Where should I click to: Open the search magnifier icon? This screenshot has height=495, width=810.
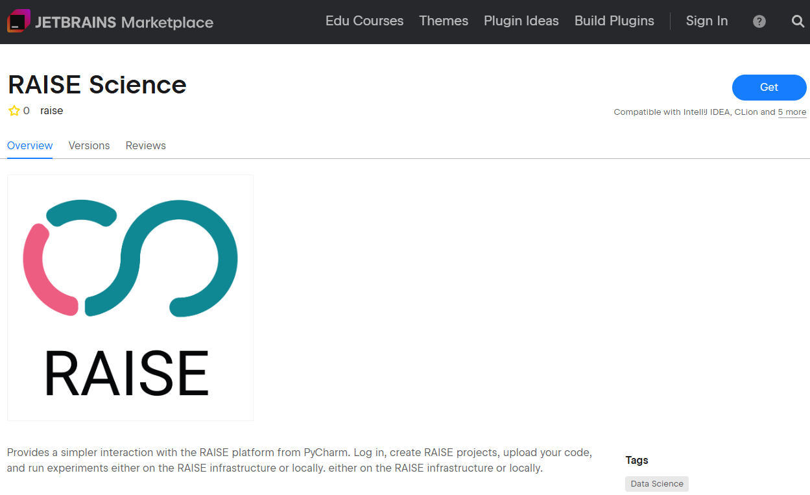pyautogui.click(x=798, y=21)
